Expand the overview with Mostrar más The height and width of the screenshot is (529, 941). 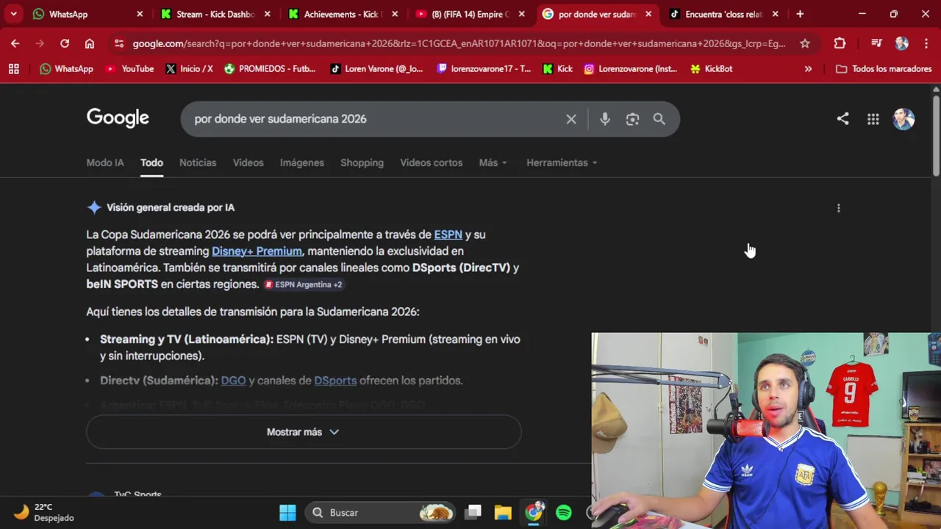pyautogui.click(x=304, y=432)
